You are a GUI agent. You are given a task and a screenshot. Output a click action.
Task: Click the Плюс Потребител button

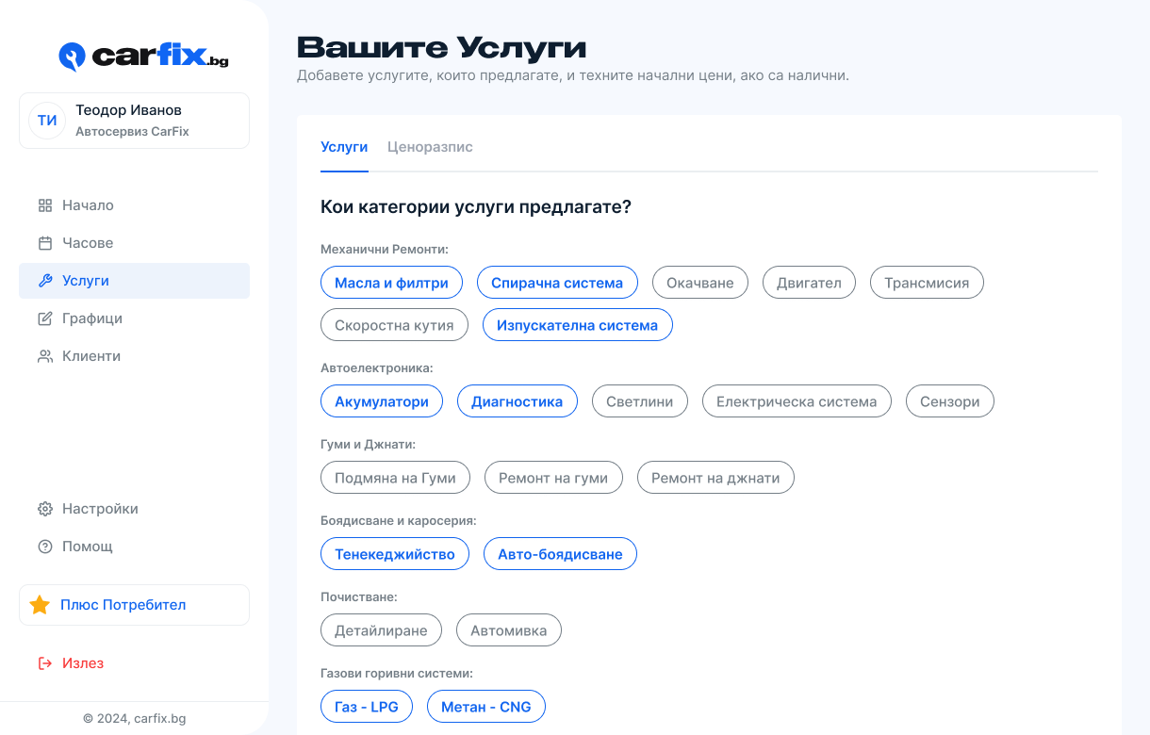[134, 605]
